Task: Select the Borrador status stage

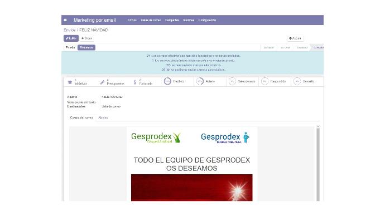Action: pyautogui.click(x=268, y=47)
